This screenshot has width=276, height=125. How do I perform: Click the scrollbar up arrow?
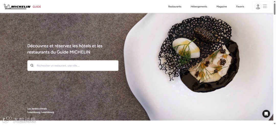274,2
